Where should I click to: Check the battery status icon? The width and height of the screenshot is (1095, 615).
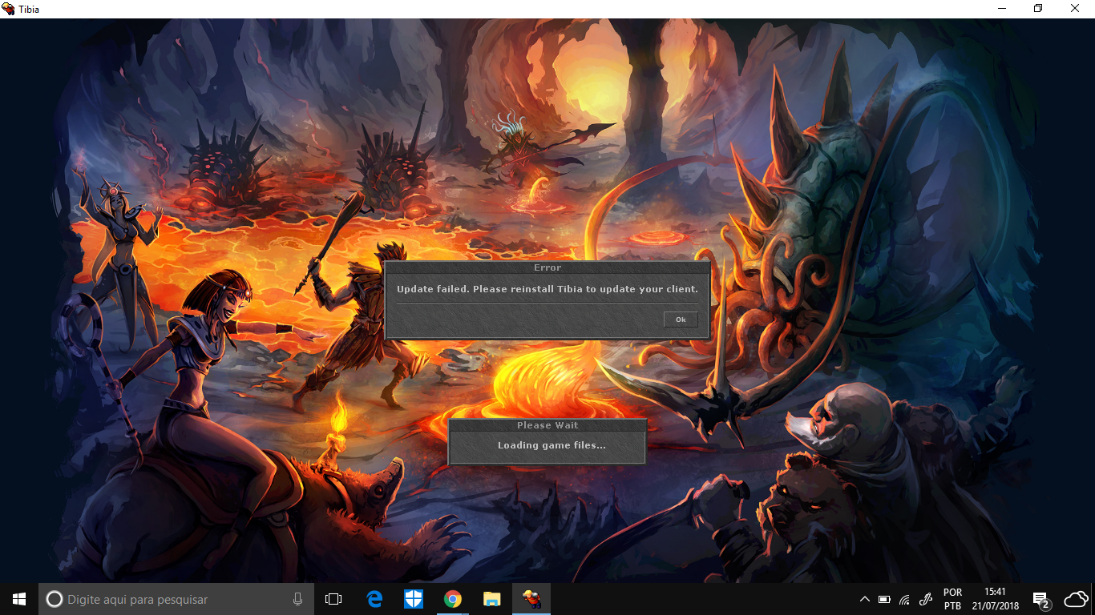(x=884, y=599)
